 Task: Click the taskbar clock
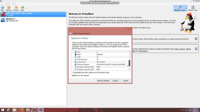click(195, 110)
